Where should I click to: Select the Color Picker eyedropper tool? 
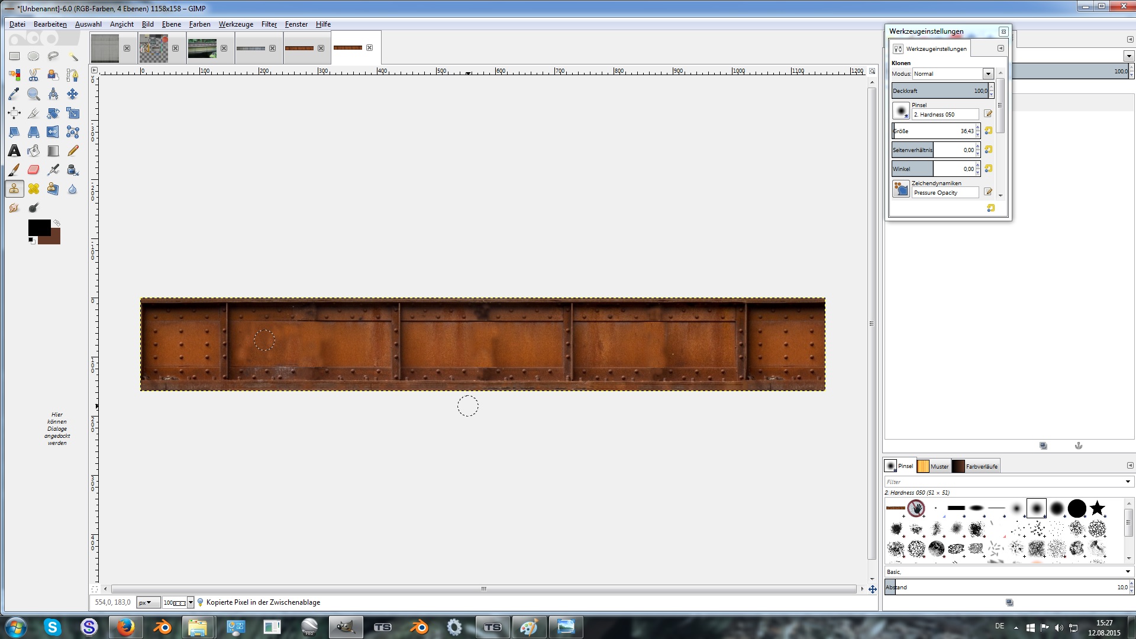[x=14, y=94]
